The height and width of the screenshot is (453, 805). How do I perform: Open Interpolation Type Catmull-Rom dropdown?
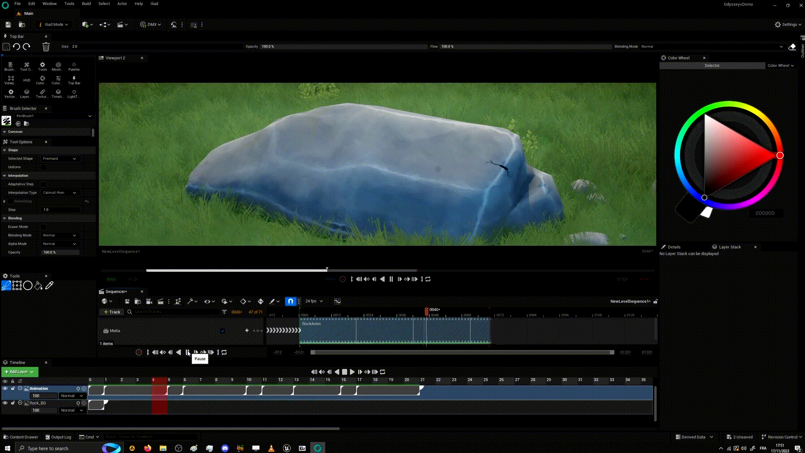coord(60,193)
